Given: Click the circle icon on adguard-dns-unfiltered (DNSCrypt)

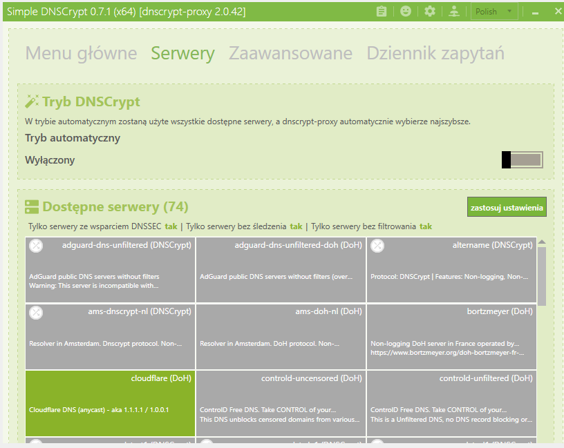Looking at the screenshot, I should coord(36,246).
